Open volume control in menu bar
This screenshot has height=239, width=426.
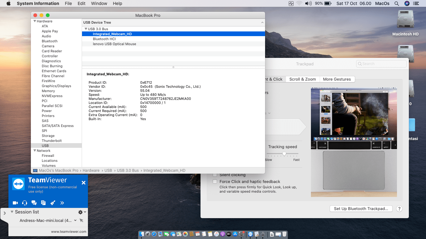point(308,3)
